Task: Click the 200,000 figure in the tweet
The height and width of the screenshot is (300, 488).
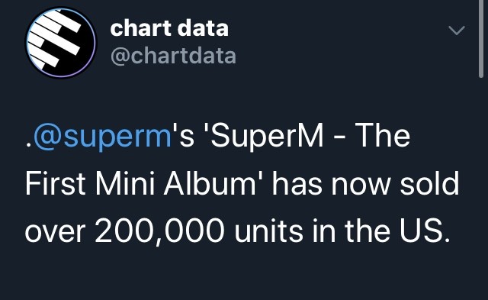Action: 159,231
